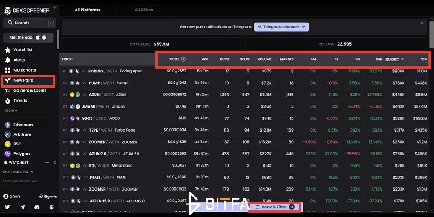Open the AZUKI2.0/WETH pair row
The width and height of the screenshot is (434, 217).
[x=244, y=154]
